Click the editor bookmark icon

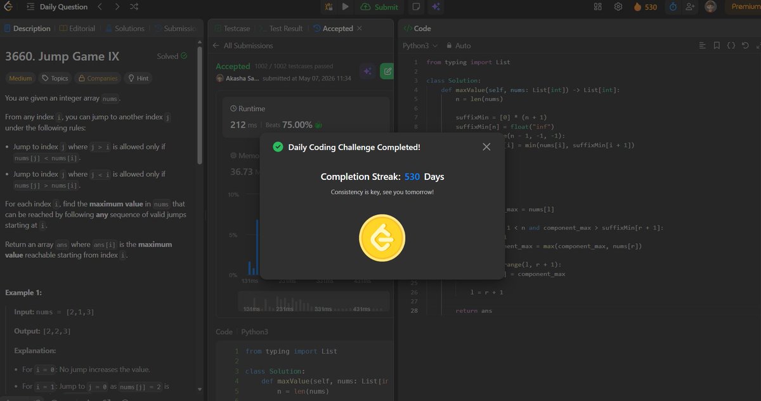pyautogui.click(x=717, y=46)
